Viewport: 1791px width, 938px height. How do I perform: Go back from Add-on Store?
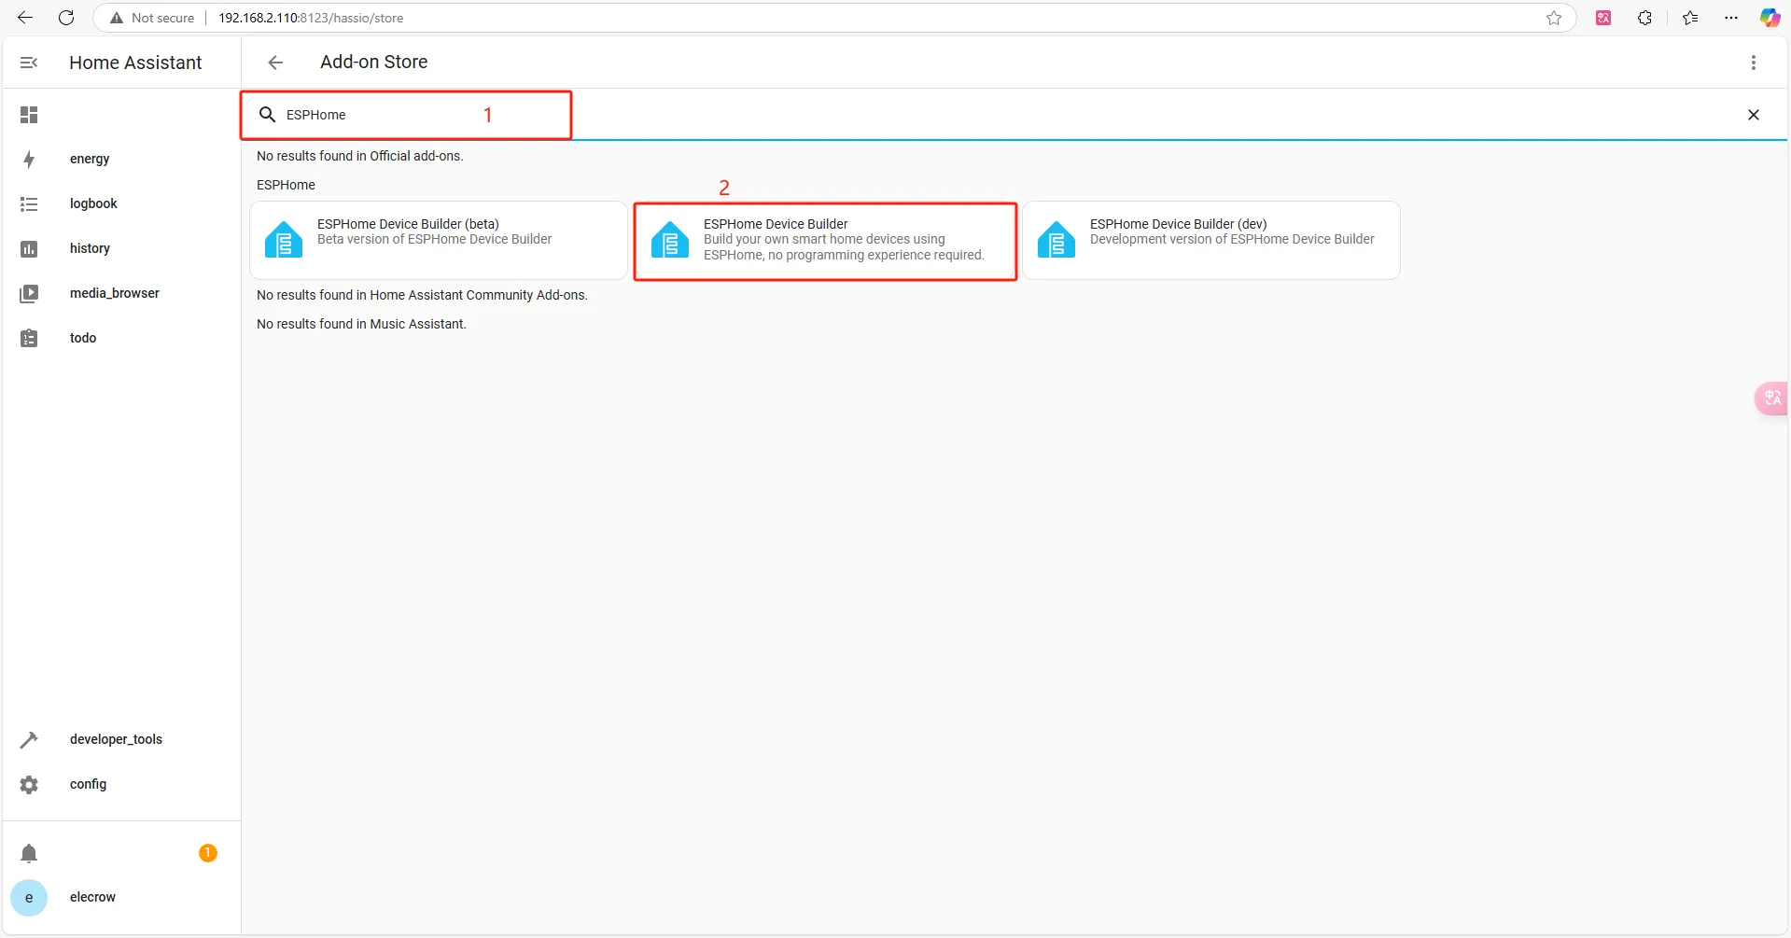tap(275, 63)
